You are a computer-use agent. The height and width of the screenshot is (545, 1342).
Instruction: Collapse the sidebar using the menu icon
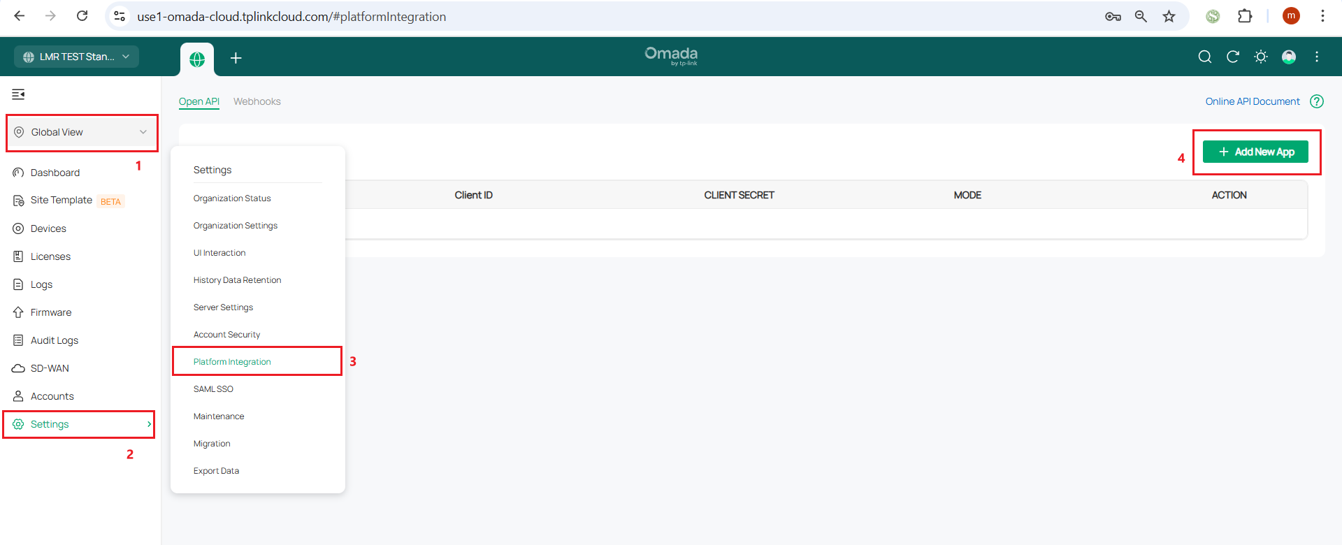[x=19, y=94]
